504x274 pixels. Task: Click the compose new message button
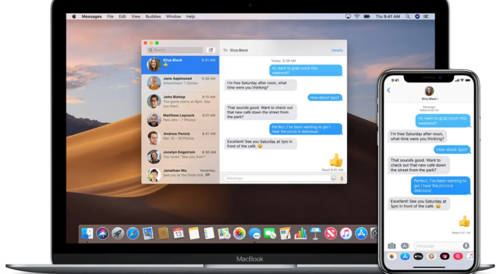(211, 50)
